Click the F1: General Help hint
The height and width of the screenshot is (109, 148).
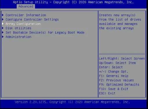[x=114, y=76]
